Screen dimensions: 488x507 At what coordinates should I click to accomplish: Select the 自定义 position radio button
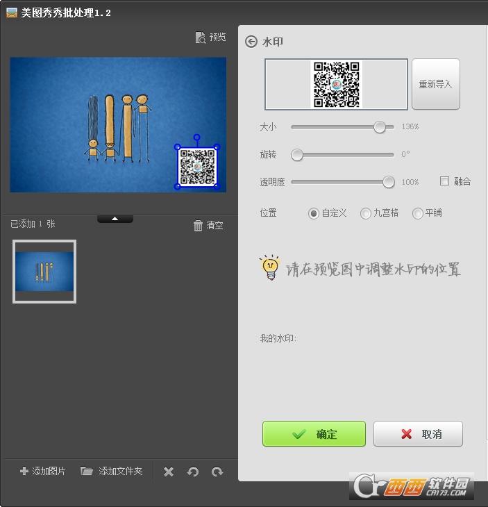313,213
